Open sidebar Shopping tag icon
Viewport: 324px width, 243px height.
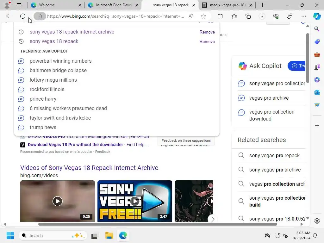tap(317, 42)
